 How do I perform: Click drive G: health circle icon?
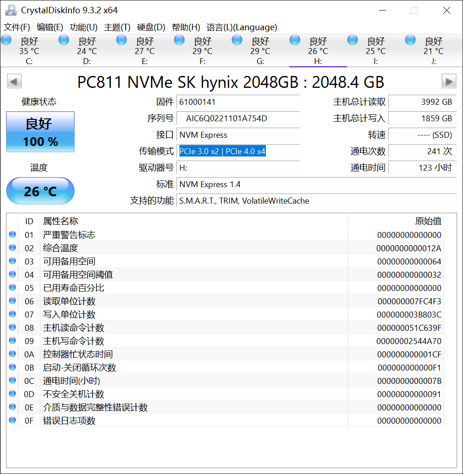click(237, 40)
